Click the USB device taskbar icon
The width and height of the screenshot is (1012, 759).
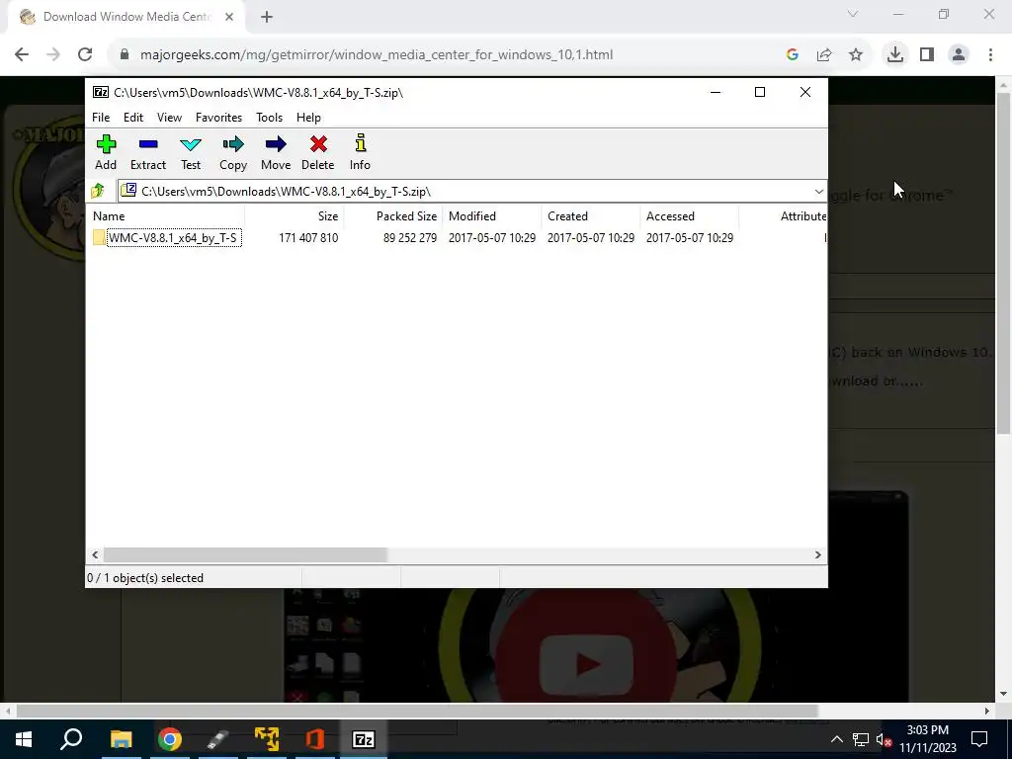pos(218,739)
